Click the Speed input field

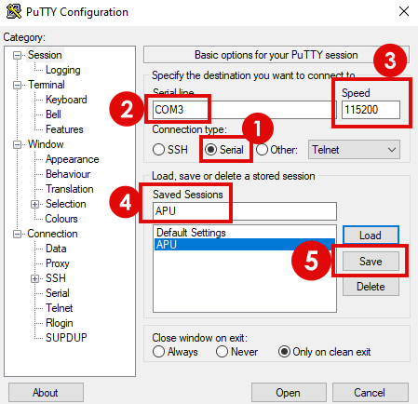point(371,110)
